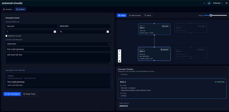Select the dimmed RULE 3 node
Image resolution: width=229 pixels, height=112 pixels.
pyautogui.click(x=190, y=28)
